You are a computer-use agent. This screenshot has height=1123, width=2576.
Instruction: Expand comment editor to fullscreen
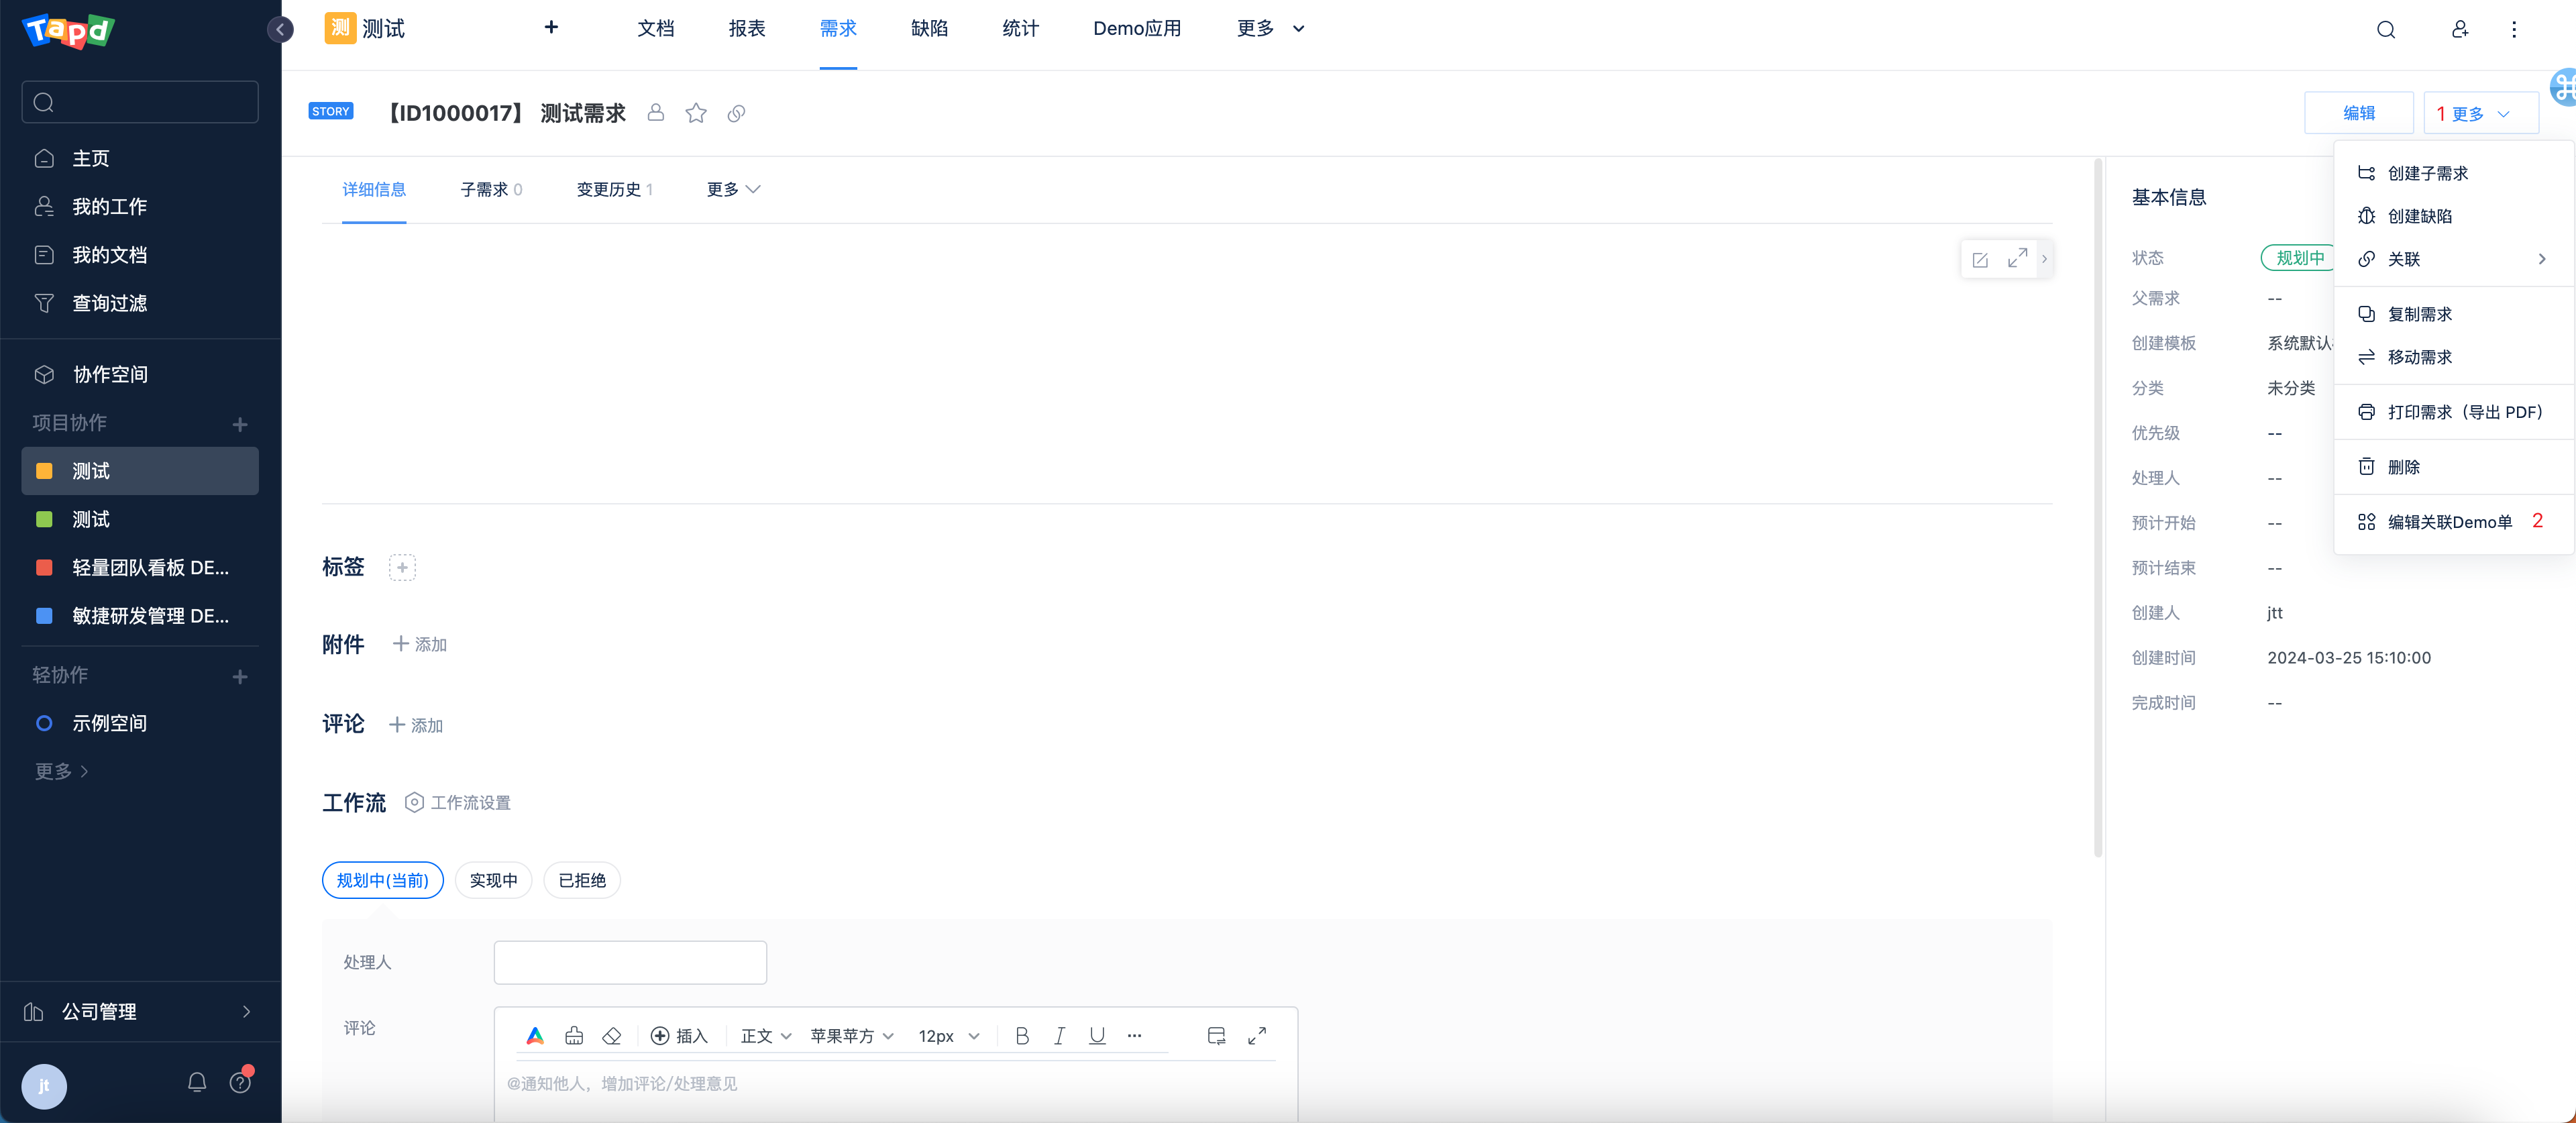1257,1036
